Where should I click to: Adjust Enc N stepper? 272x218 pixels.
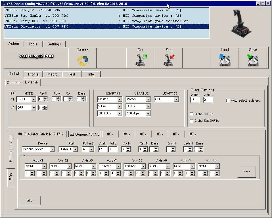(x=173, y=149)
